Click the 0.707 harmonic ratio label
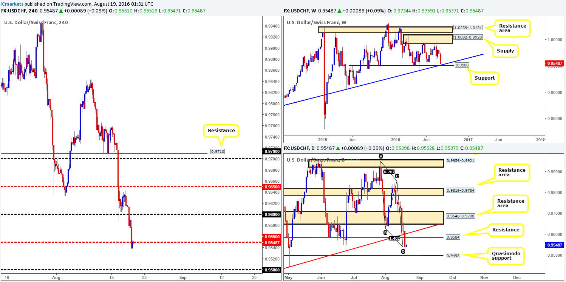 [x=389, y=172]
